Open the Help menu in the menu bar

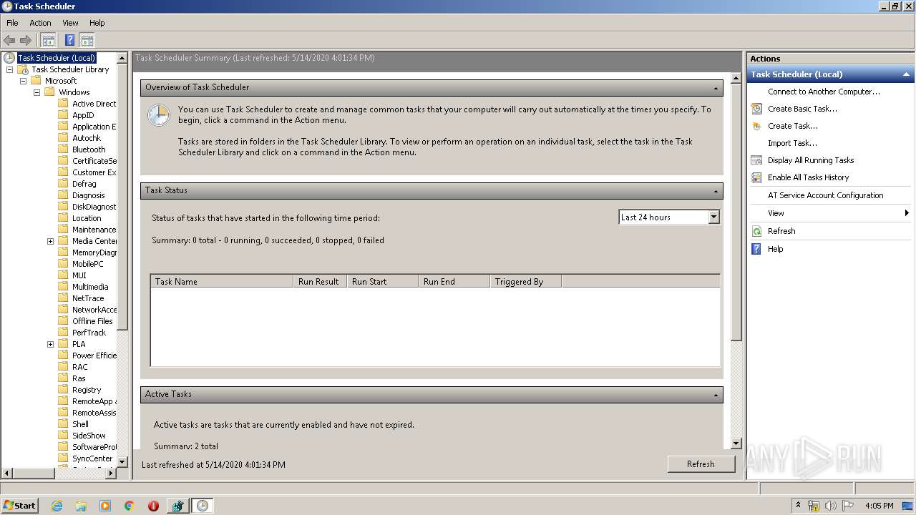[97, 23]
